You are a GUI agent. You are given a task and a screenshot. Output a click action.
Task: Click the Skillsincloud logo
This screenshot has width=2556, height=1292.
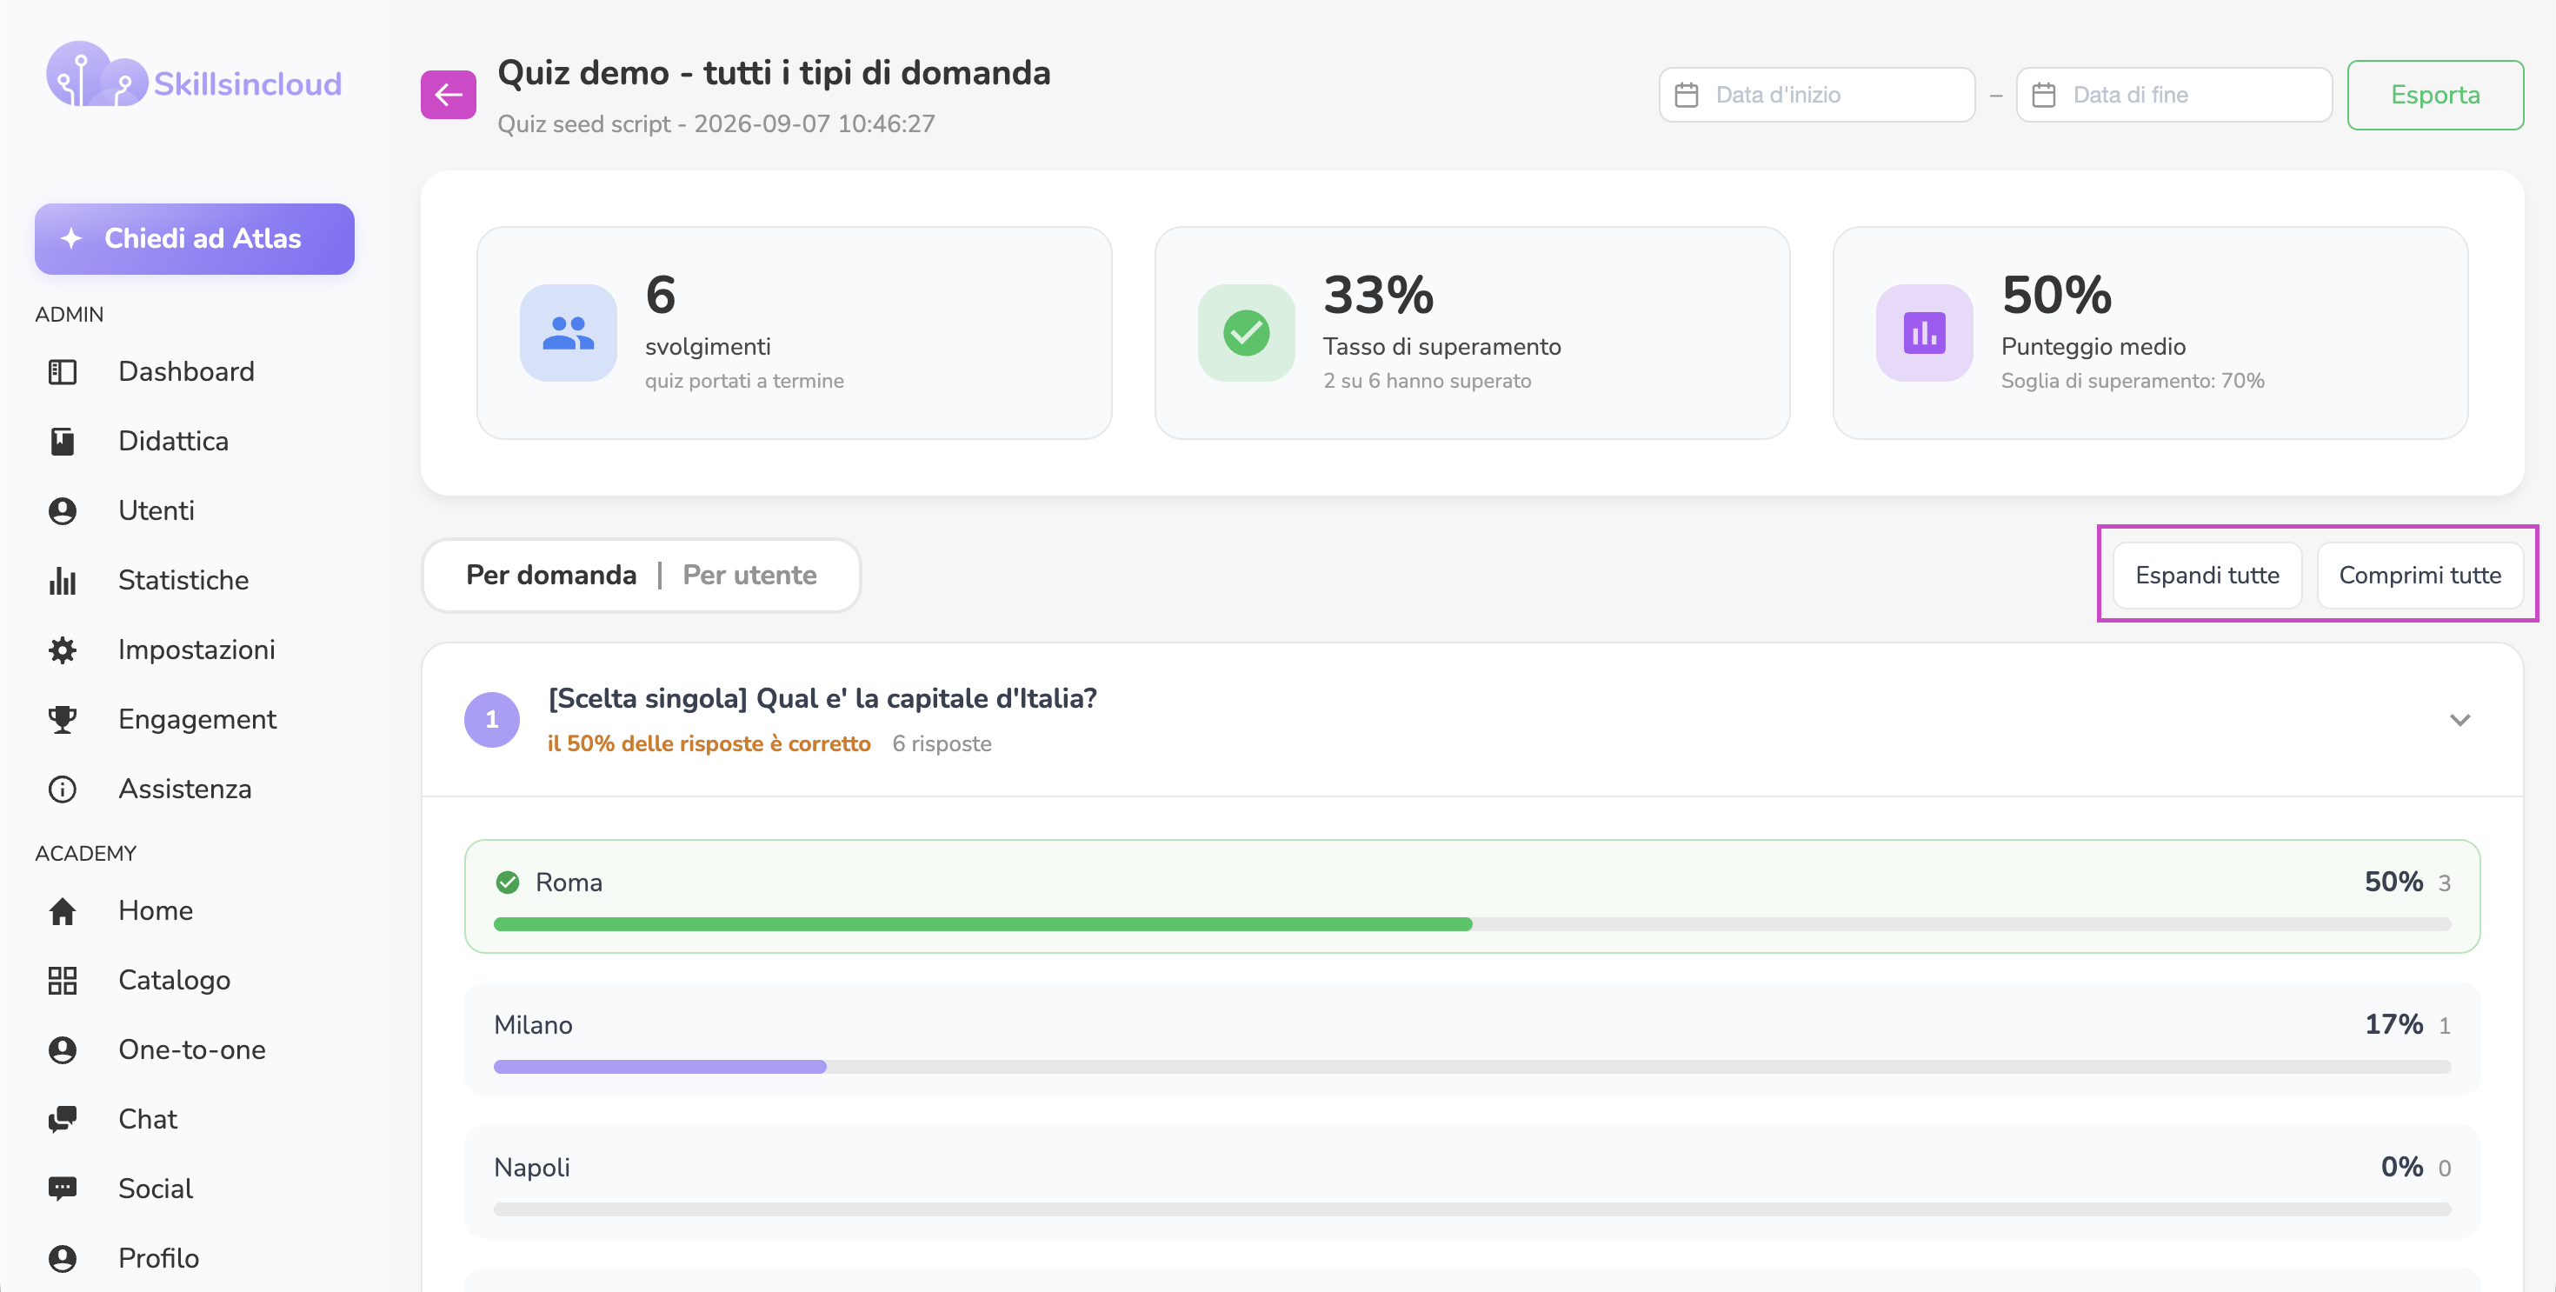(195, 76)
